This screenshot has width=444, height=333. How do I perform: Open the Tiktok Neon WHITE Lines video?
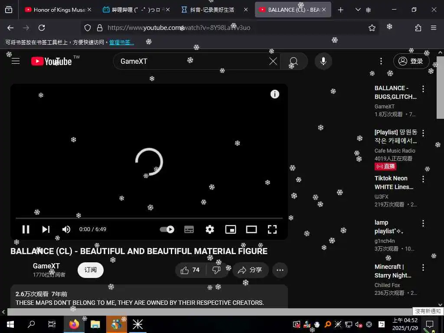pyautogui.click(x=394, y=183)
